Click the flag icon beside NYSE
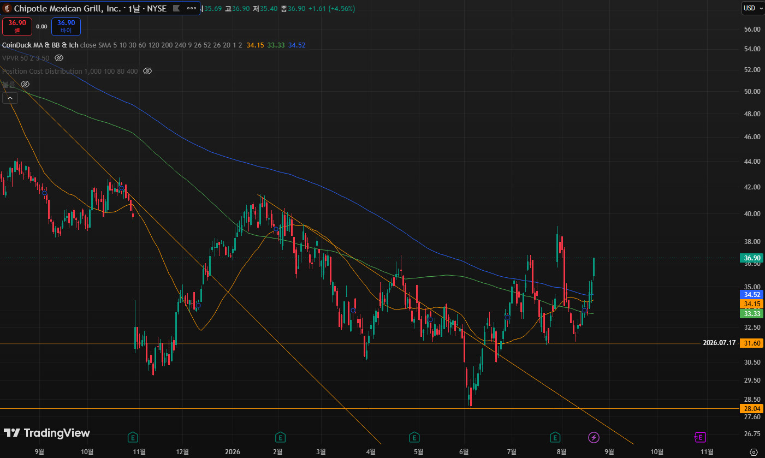This screenshot has height=458, width=765. (176, 9)
